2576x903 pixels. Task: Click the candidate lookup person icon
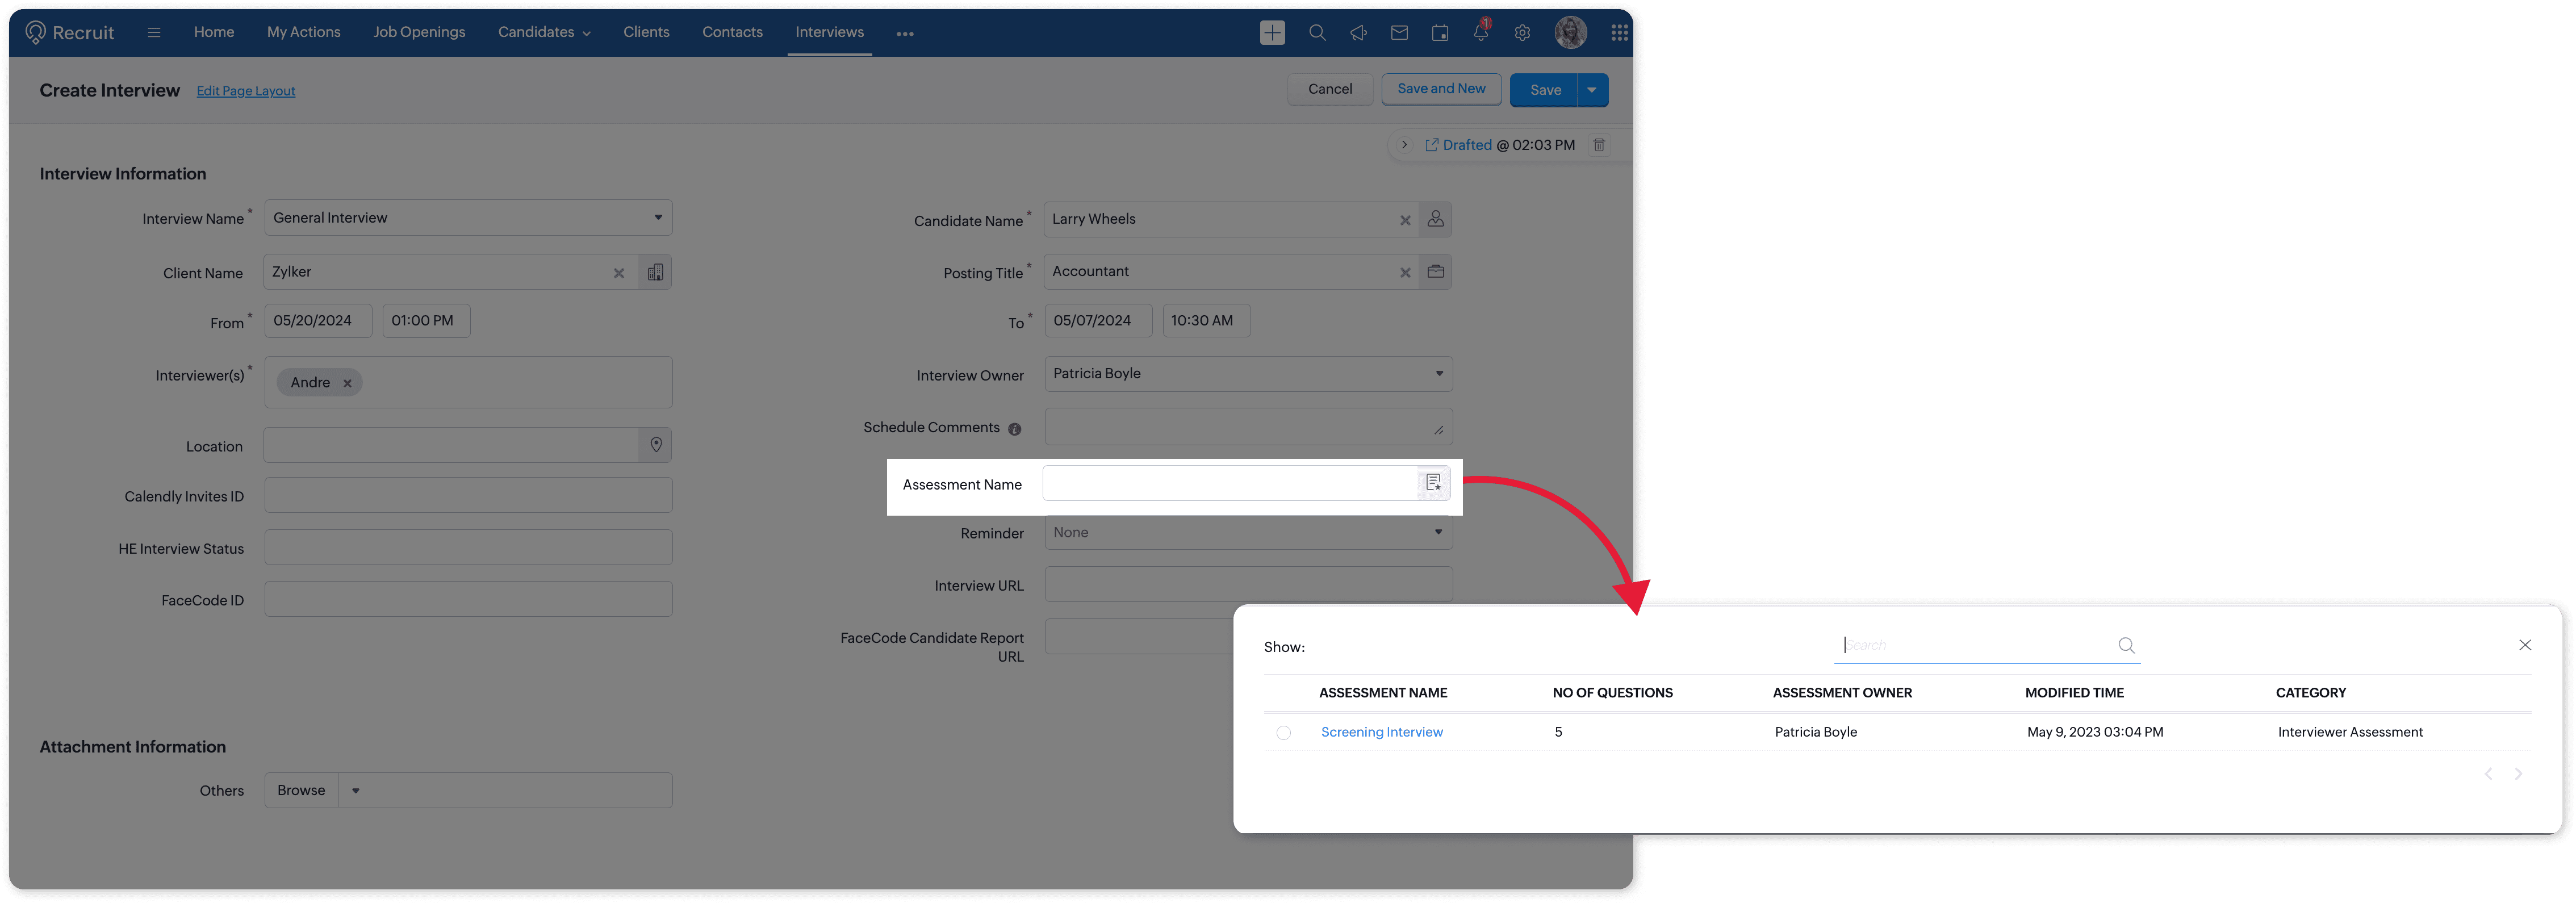coord(1435,219)
